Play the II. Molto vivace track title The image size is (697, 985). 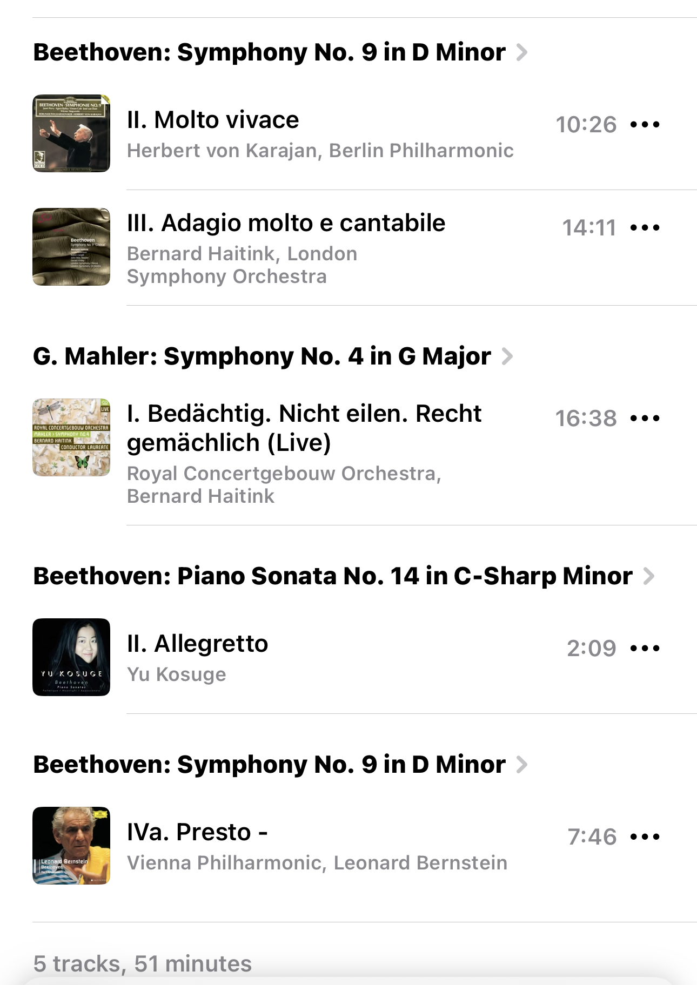point(213,120)
